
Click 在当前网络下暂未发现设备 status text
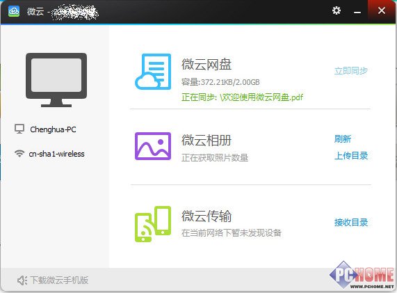tap(232, 232)
